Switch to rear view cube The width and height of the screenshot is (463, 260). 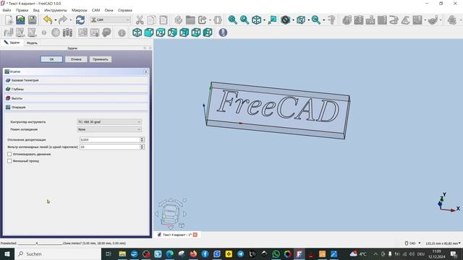coord(184,32)
